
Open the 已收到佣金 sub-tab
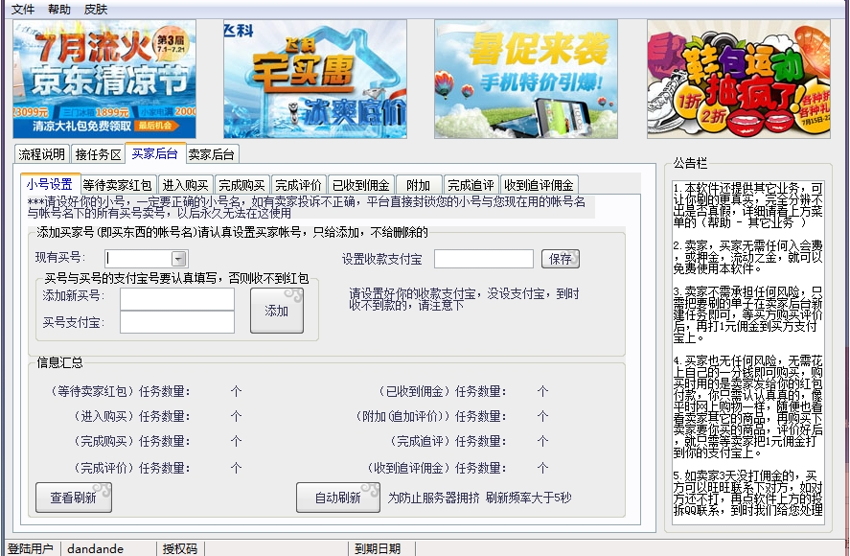coord(361,185)
